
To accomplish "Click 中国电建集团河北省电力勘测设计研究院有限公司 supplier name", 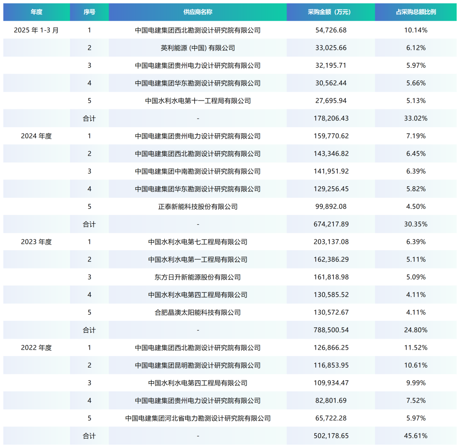I will (198, 418).
